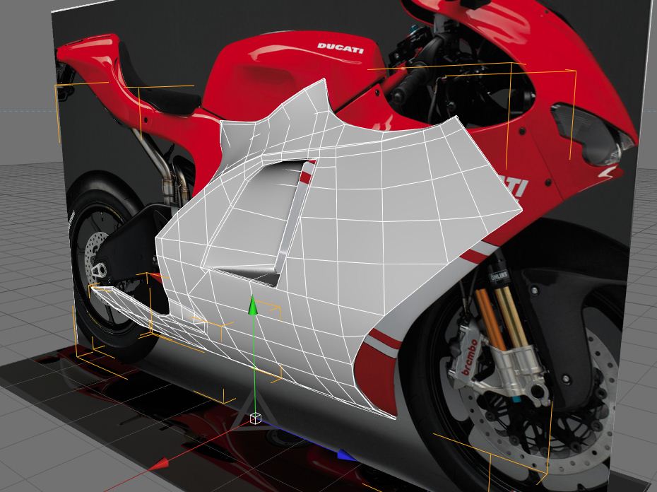This screenshot has height=492, width=657.
Task: Click the white cube gizmo center handle
Action: pyautogui.click(x=255, y=418)
